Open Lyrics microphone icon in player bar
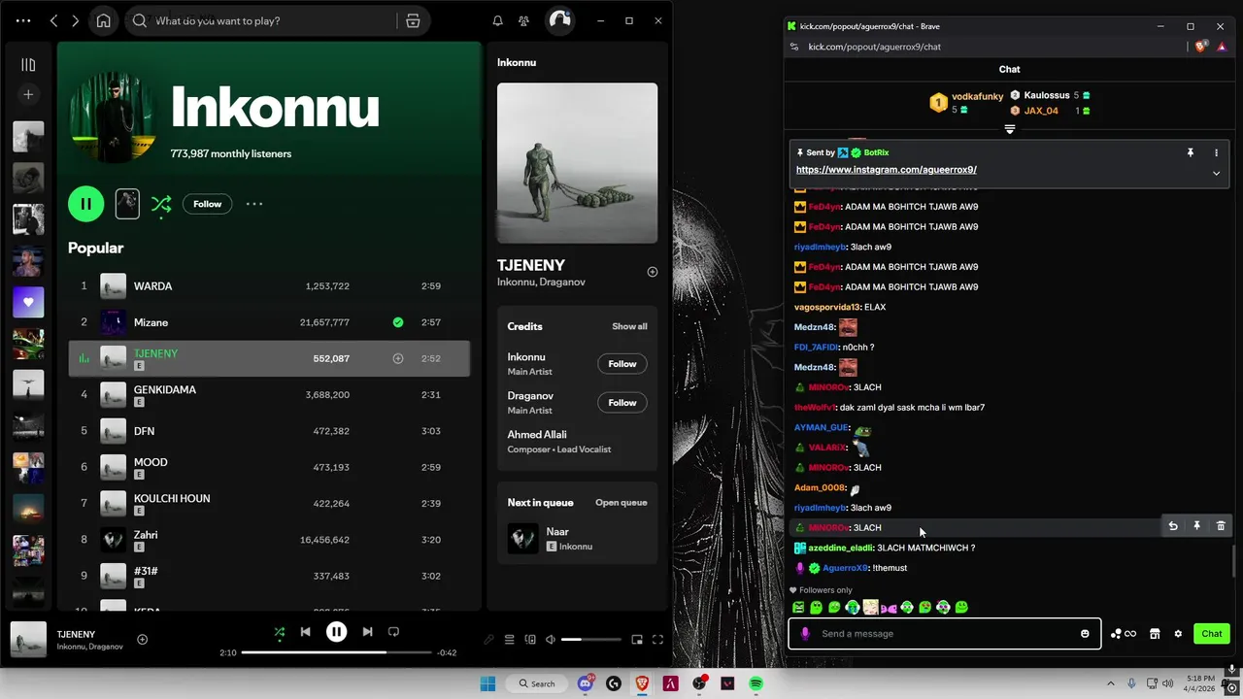 click(488, 640)
